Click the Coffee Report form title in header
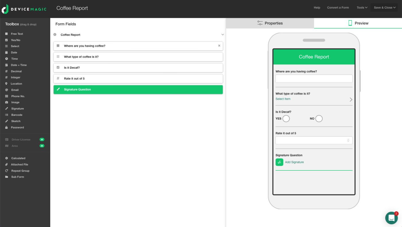Image resolution: width=402 pixels, height=227 pixels. click(72, 8)
